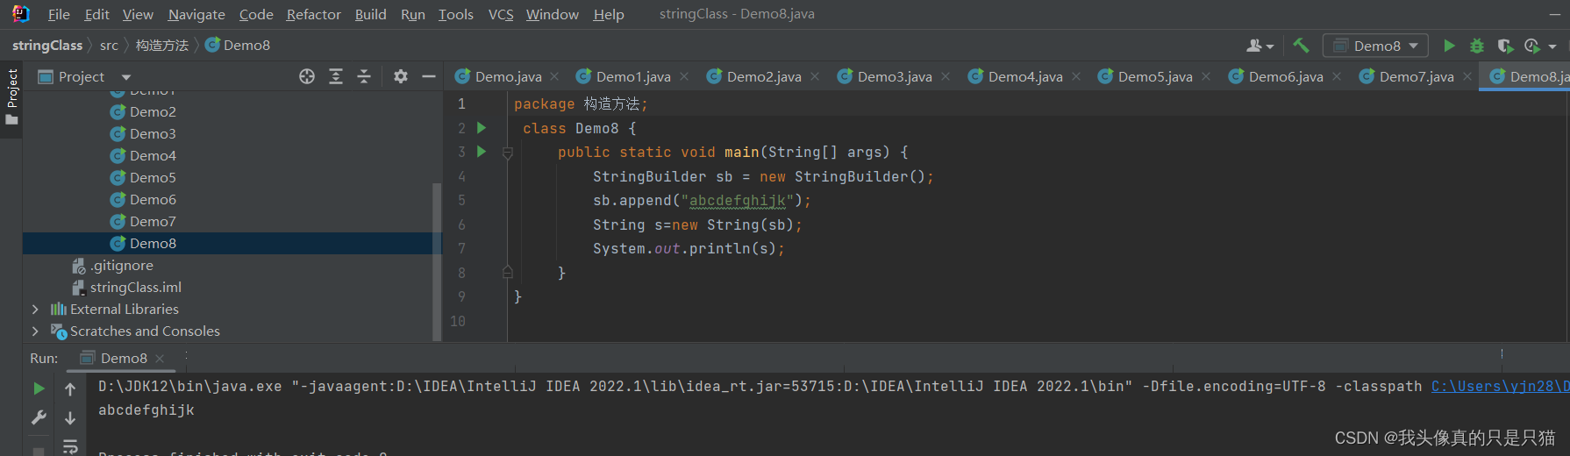Select .gitignore in the project tree
Image resolution: width=1570 pixels, height=456 pixels.
121,266
